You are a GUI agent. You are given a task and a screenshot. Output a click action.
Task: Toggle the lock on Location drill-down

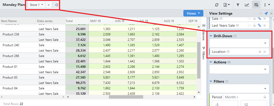[x=260, y=52]
